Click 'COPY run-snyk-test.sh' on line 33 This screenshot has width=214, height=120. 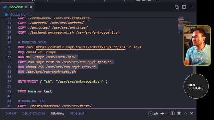coord(39,62)
